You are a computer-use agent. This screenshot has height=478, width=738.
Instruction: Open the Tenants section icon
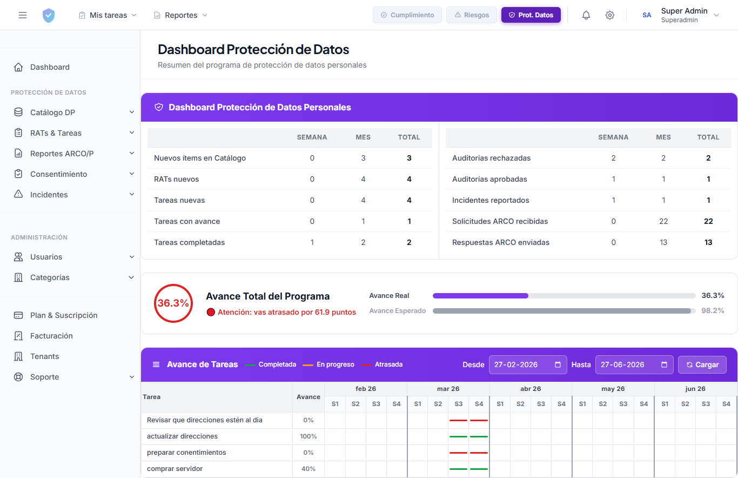[x=17, y=356]
